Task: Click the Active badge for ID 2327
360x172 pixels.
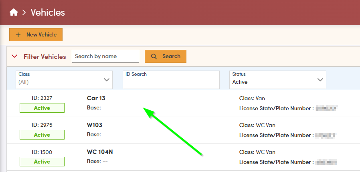Action: click(42, 108)
